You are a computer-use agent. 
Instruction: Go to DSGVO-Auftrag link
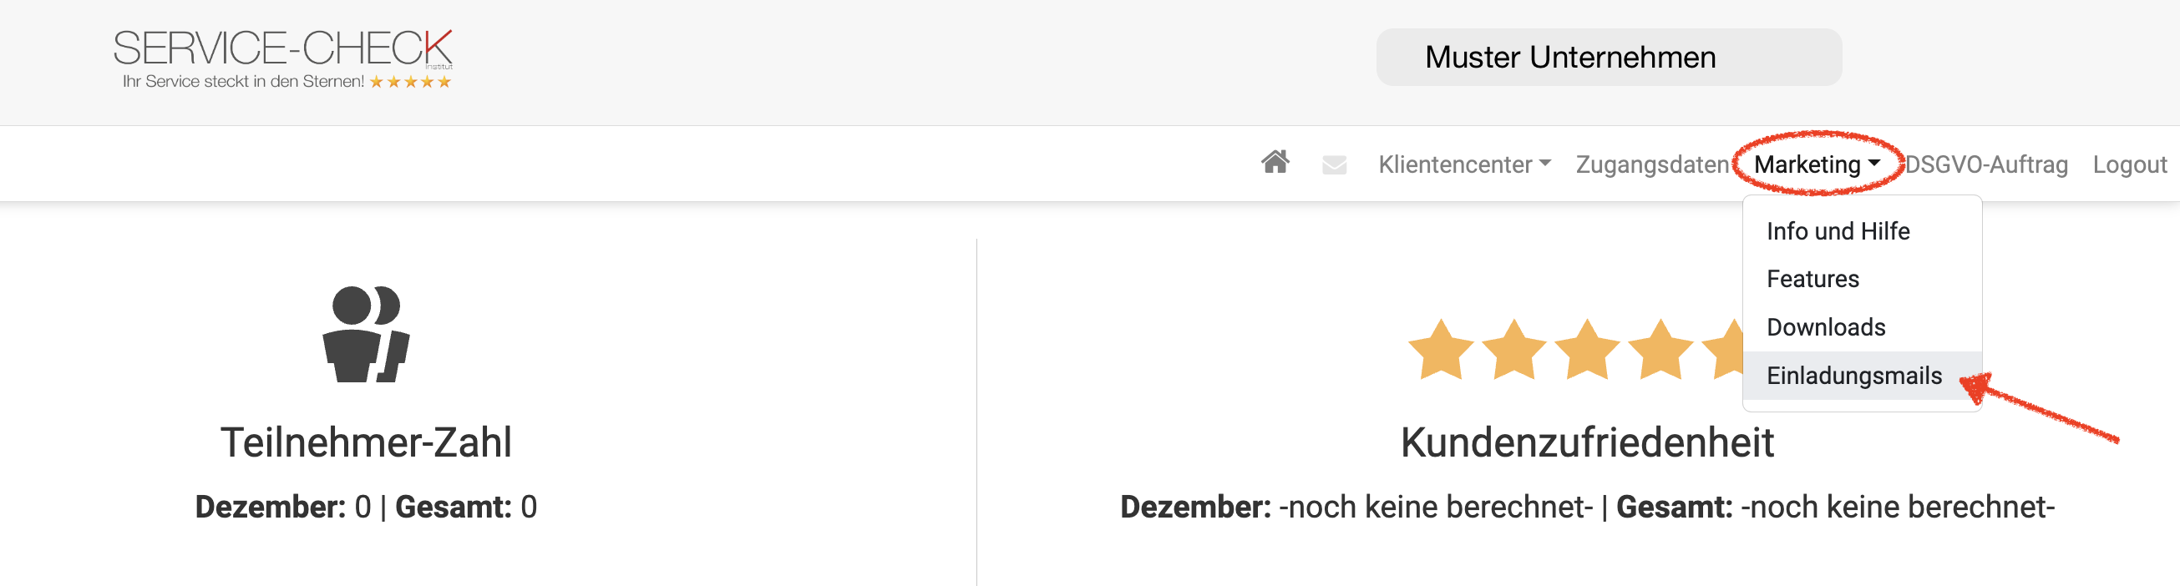click(1985, 164)
